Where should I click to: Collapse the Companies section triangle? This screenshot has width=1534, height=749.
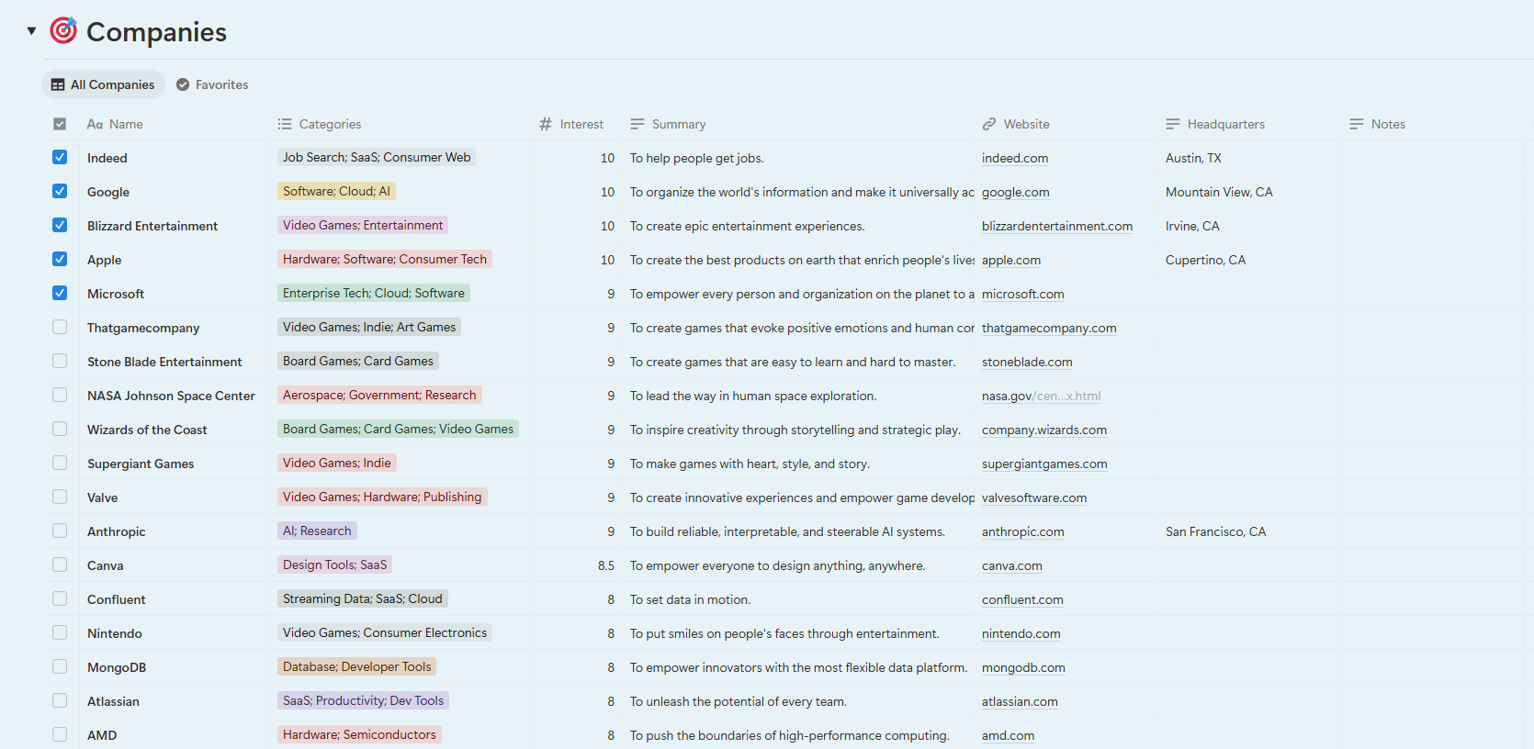click(x=31, y=31)
